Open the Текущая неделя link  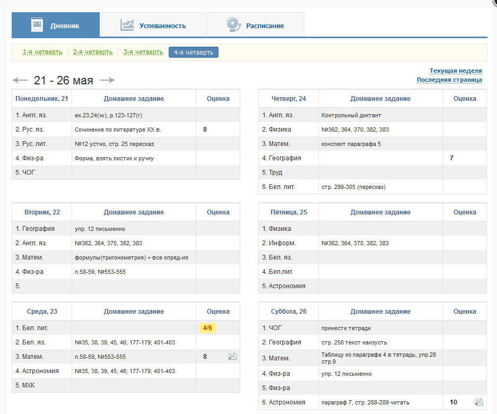[x=456, y=71]
